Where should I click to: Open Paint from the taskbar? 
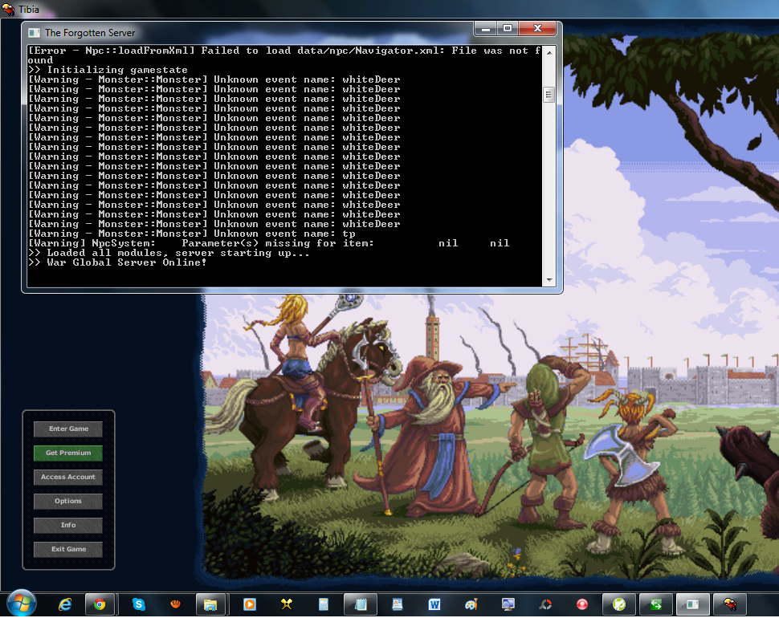[x=471, y=604]
